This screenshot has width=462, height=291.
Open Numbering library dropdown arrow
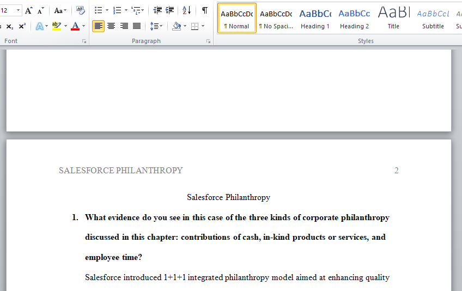(126, 10)
